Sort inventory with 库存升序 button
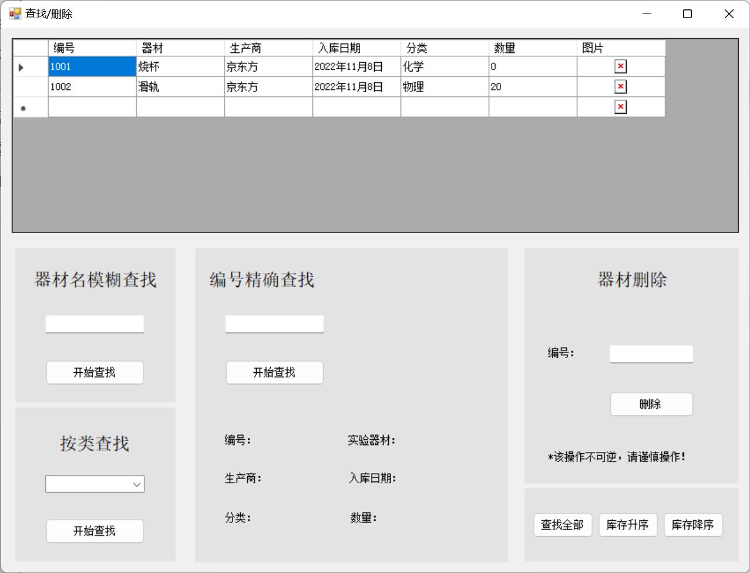750x573 pixels. 627,525
